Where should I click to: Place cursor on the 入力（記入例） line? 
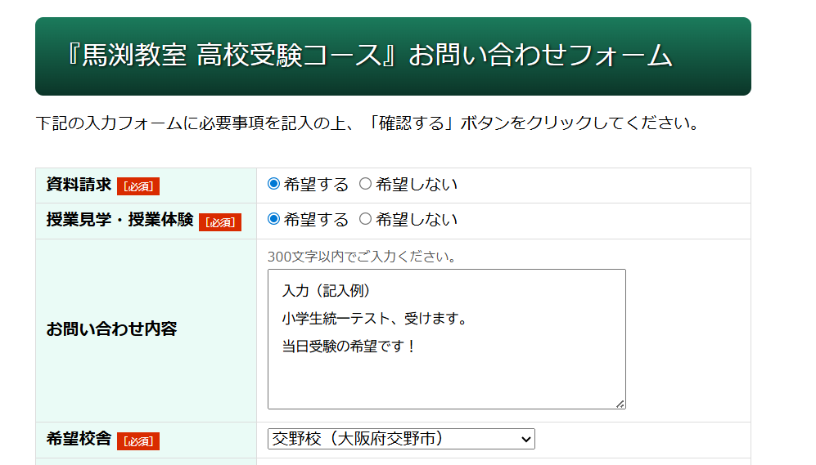(x=327, y=291)
